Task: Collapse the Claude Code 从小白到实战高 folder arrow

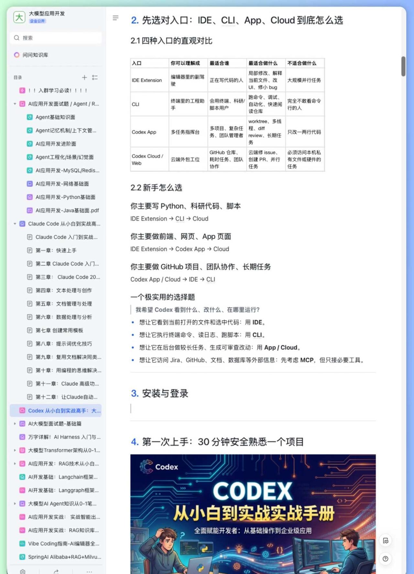Action: tap(15, 224)
